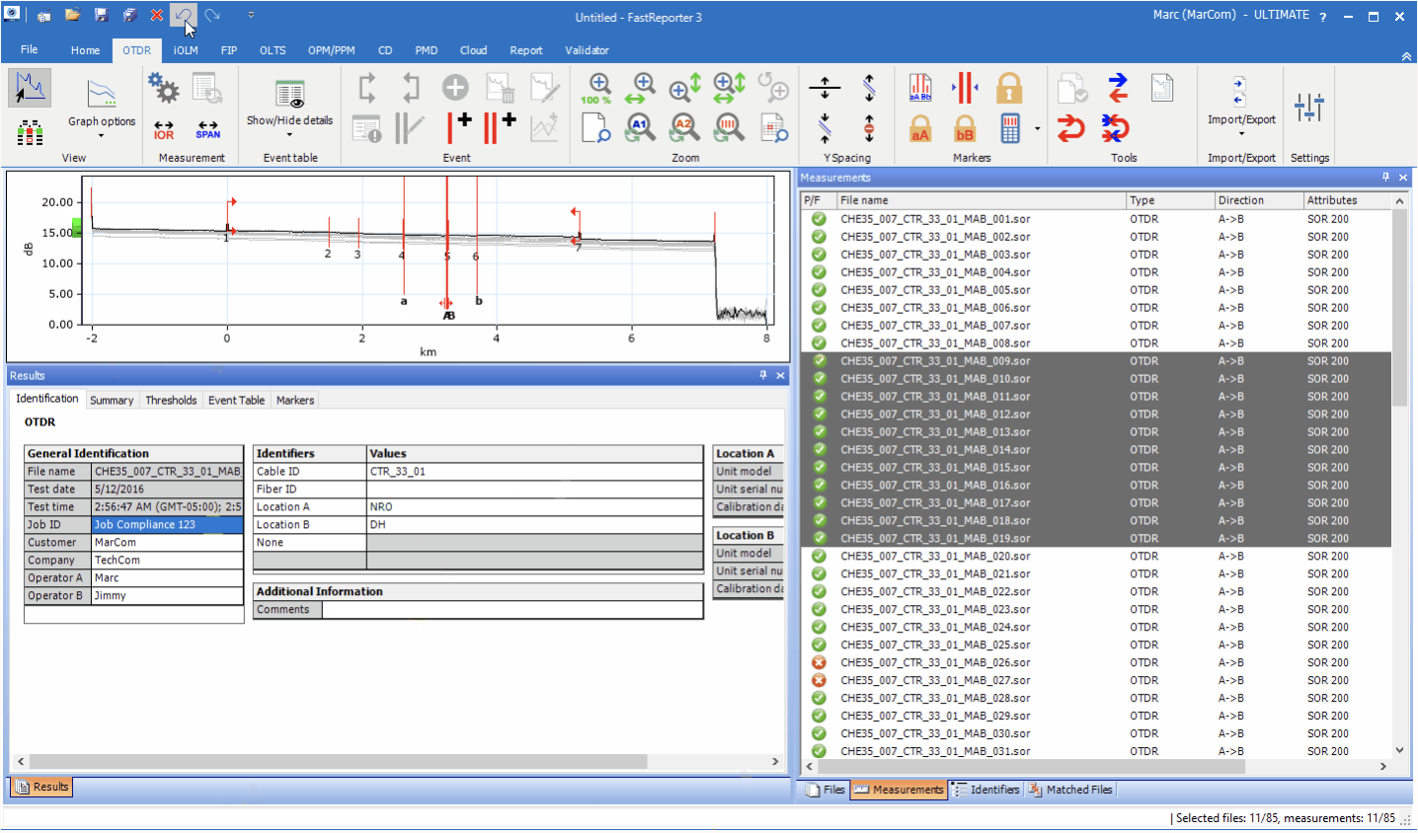The width and height of the screenshot is (1418, 833).
Task: Click the SPAN measurement icon
Action: coord(208,129)
